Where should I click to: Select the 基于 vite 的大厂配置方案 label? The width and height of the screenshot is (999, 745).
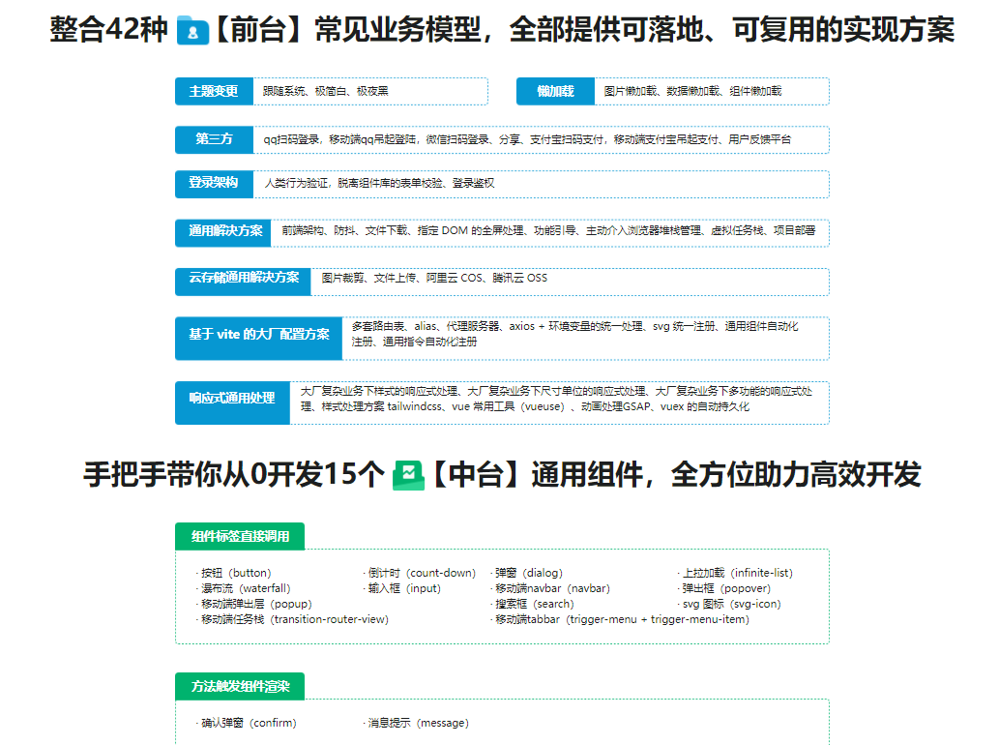coord(258,335)
